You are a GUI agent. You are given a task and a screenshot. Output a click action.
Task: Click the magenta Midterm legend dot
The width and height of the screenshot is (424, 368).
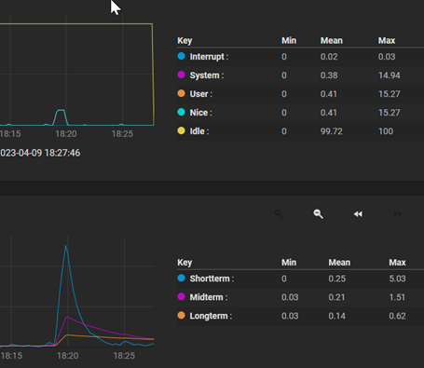tap(181, 296)
